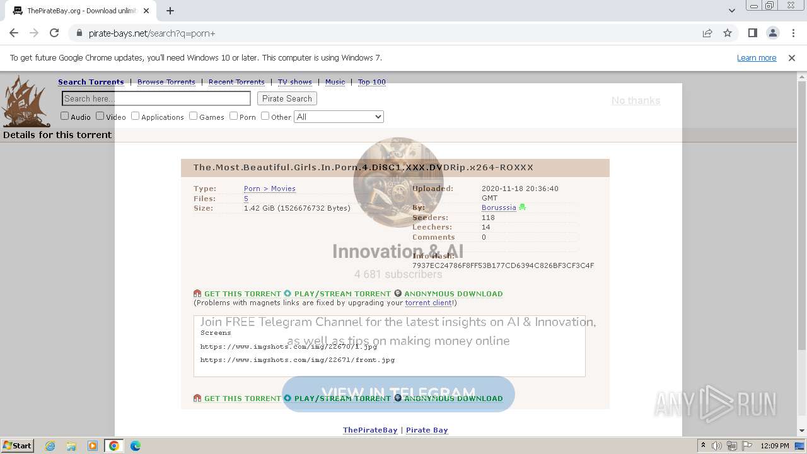
Task: Open TV shows menu link
Action: [x=295, y=82]
